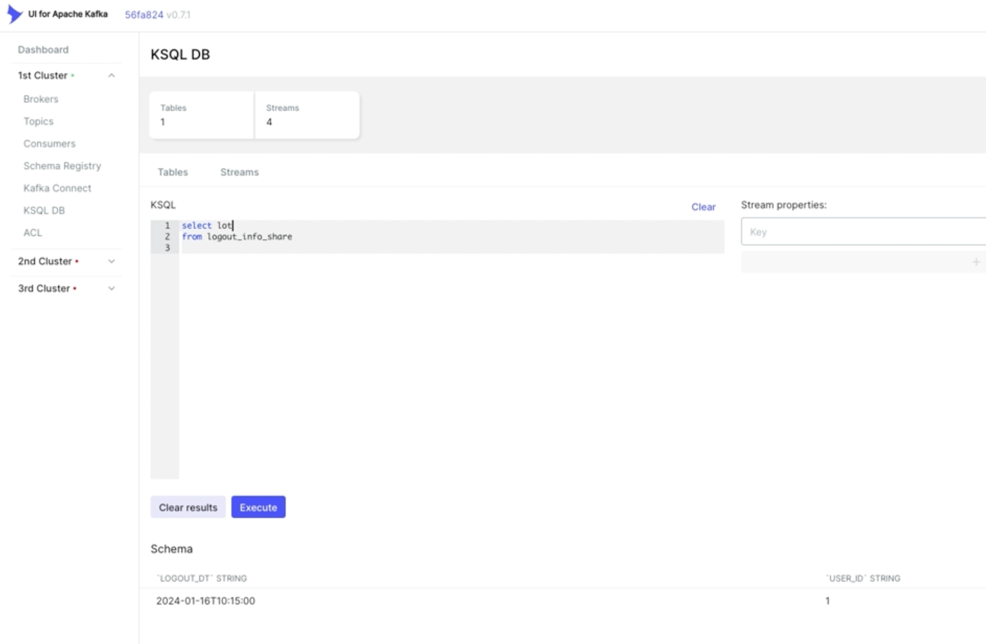The height and width of the screenshot is (644, 986).
Task: Click the plus icon in stream properties
Action: (976, 262)
